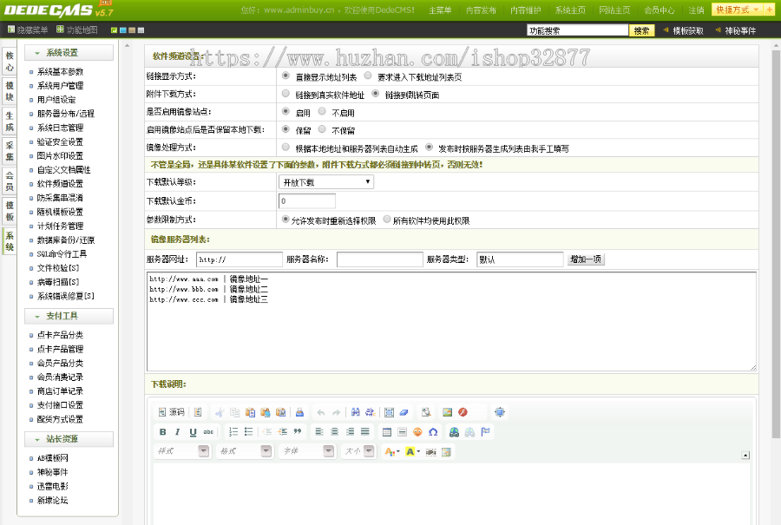Switch to 模块 vertical sidebar tab
The image size is (781, 525).
pos(9,91)
